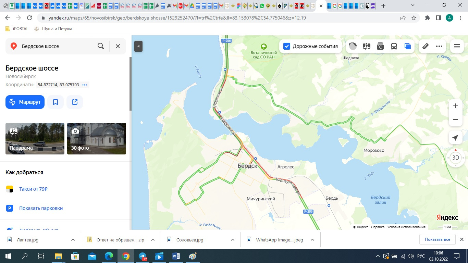Click my location arrow button
The width and height of the screenshot is (468, 263).
coord(455,138)
